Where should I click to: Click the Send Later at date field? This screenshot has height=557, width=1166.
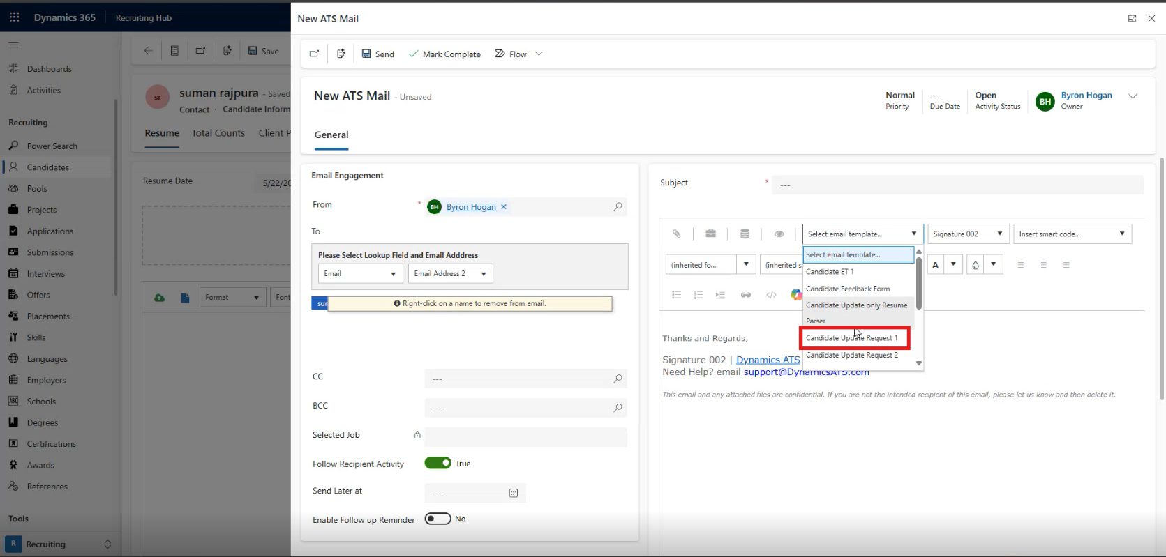[474, 493]
